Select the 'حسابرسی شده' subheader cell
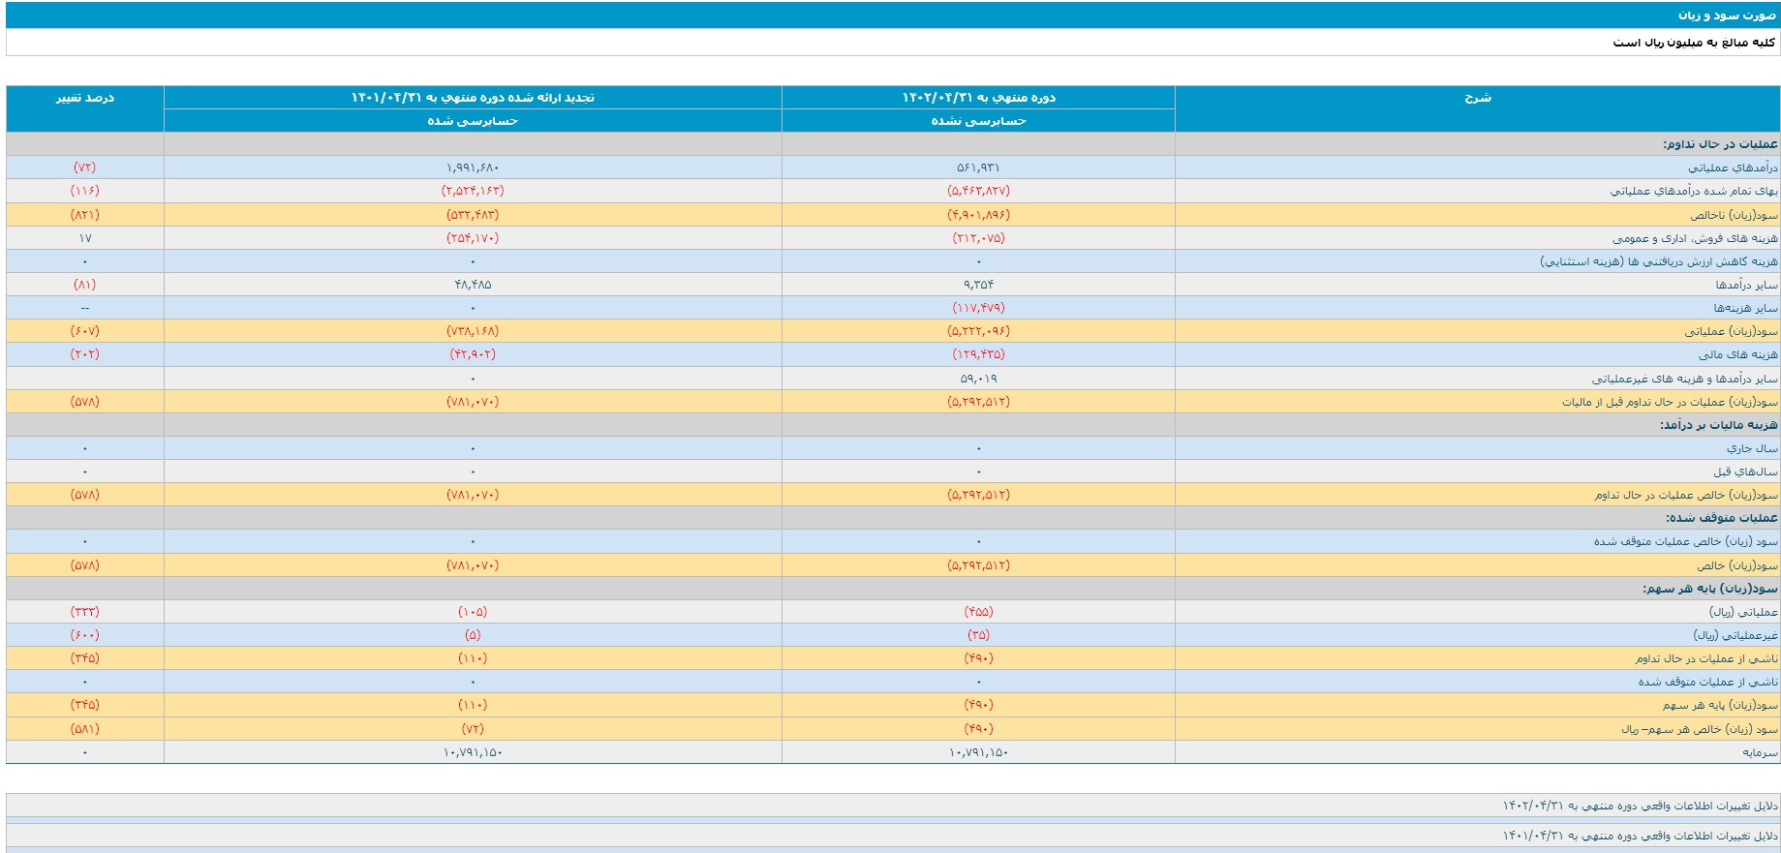This screenshot has height=853, width=1781. pos(473,121)
